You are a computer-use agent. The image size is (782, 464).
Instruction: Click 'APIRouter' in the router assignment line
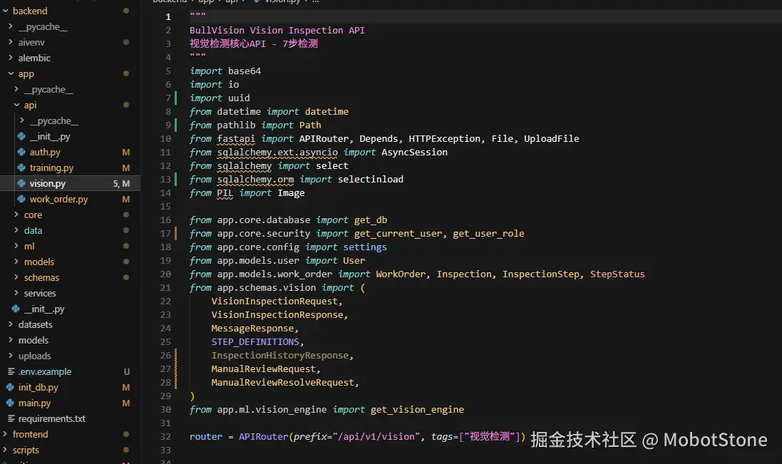263,436
